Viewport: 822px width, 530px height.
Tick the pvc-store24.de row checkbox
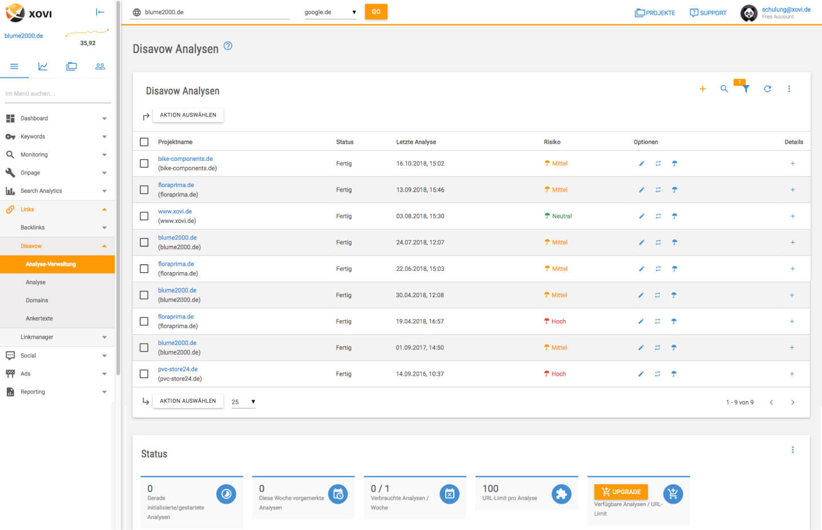click(144, 374)
